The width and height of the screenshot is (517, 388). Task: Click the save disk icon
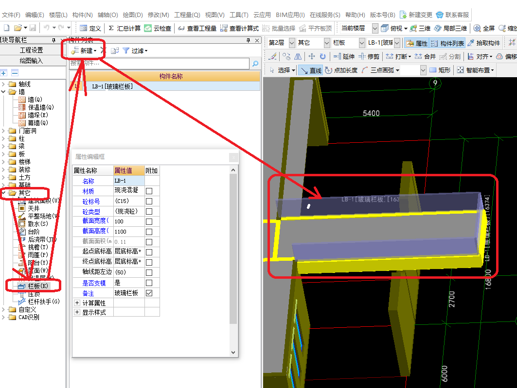tap(33, 28)
